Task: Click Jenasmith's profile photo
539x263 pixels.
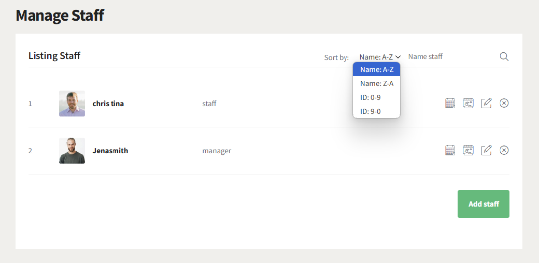Action: point(72,151)
